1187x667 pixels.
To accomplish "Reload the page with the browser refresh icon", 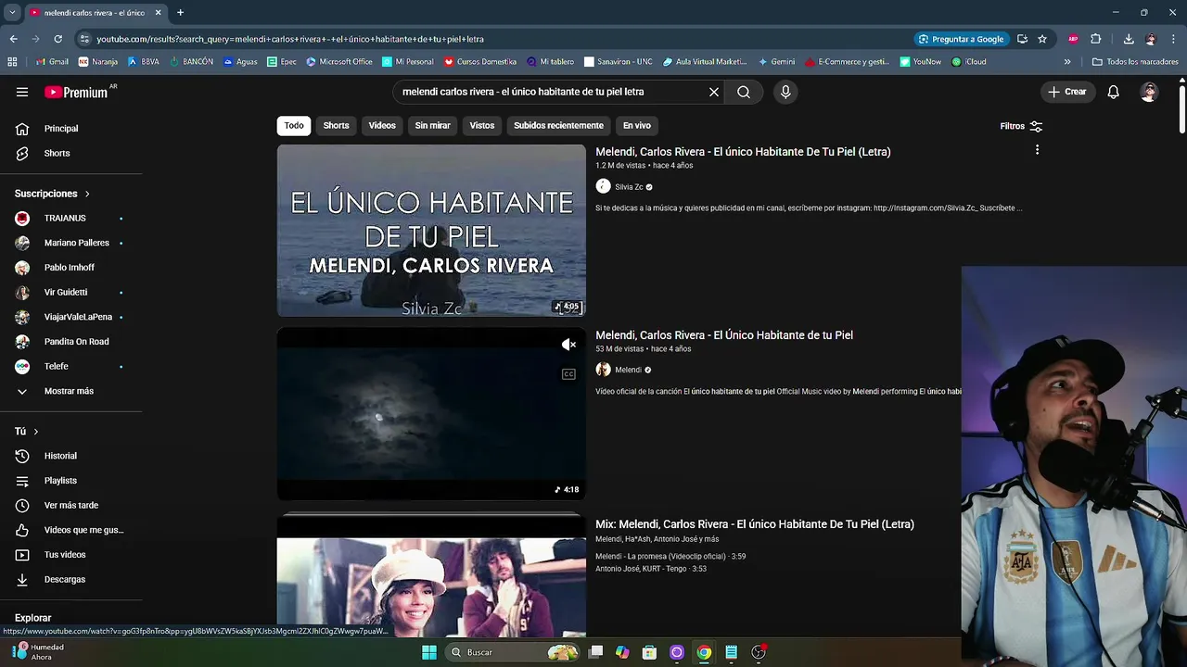I will click(x=57, y=39).
